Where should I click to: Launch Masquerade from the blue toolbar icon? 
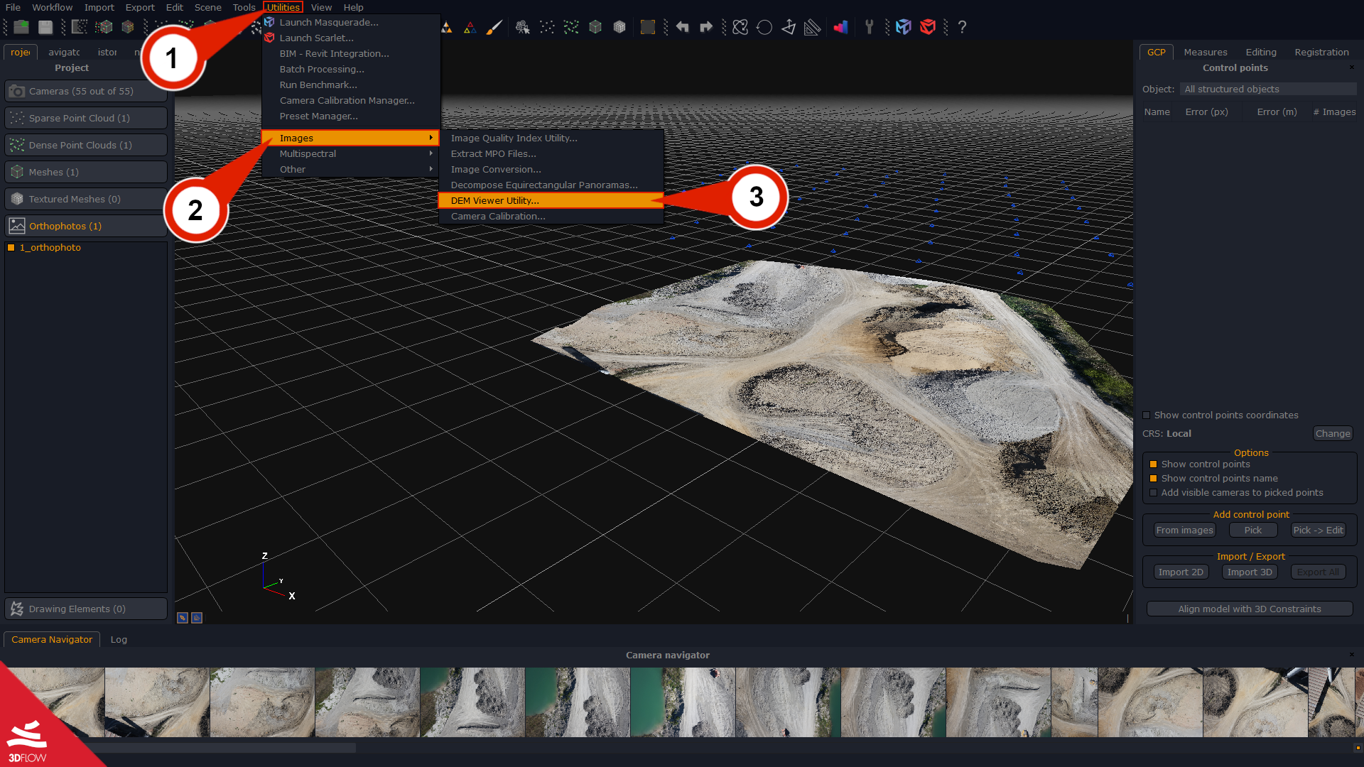coord(904,27)
